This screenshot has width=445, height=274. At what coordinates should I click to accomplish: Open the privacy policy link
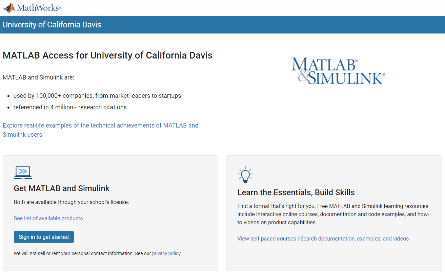(x=166, y=253)
